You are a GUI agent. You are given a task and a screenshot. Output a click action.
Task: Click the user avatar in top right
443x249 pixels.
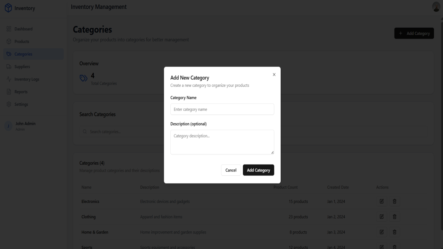[x=436, y=7]
